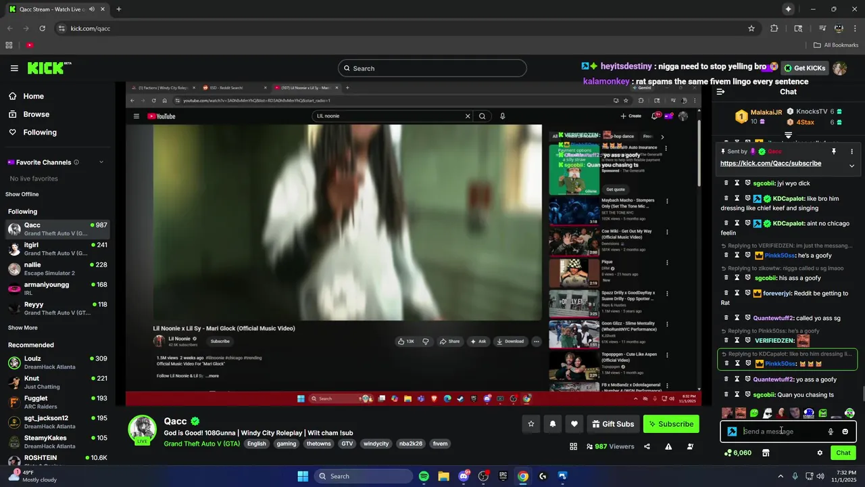Viewport: 865px width, 487px height.
Task: Open recommended channel Loulz
Action: coord(57,363)
